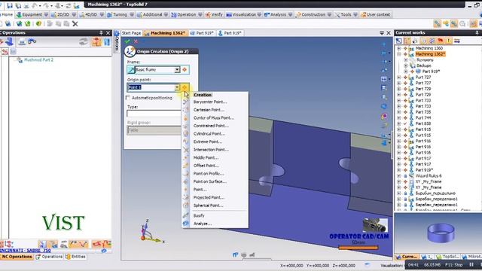Click the multicolor sphere icon on viewport side toolbar
Screen dimensions: 482x271
tap(384, 116)
